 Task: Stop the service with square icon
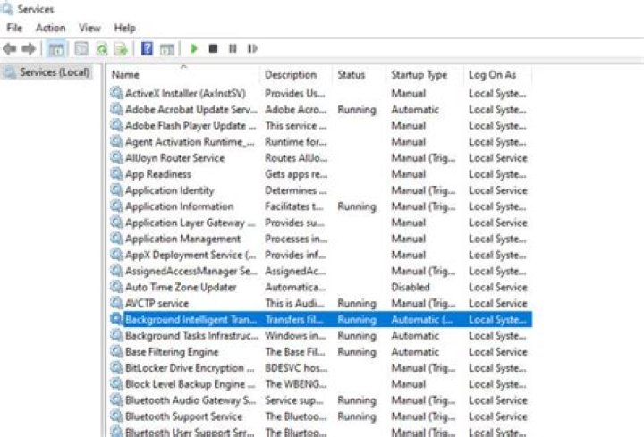(213, 49)
